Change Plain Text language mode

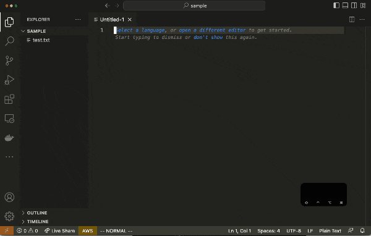pos(330,230)
